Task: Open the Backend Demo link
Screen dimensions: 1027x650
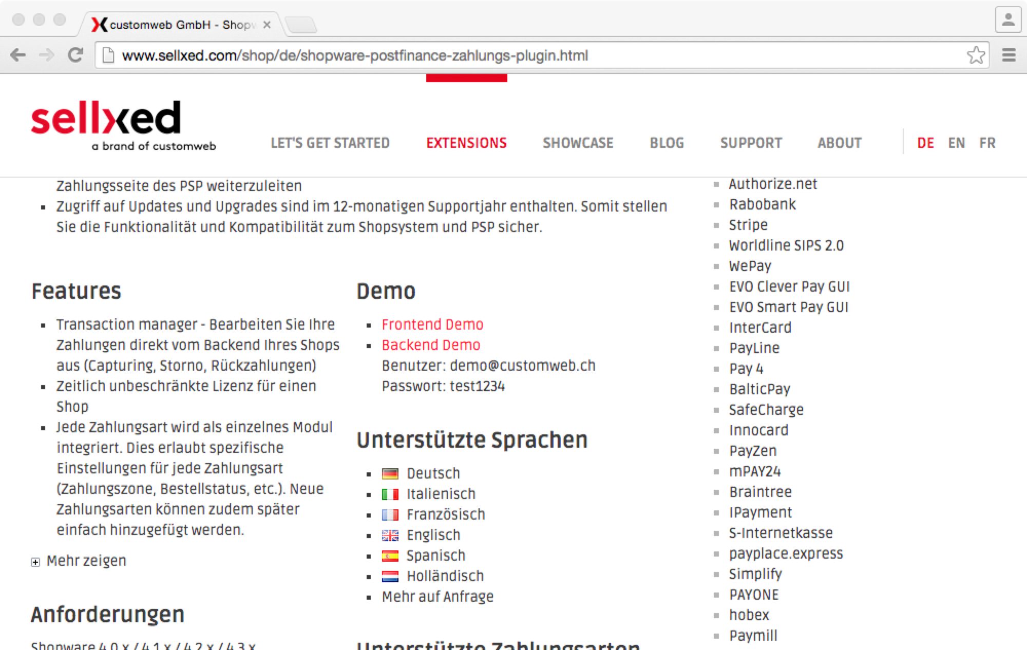Action: (x=431, y=345)
